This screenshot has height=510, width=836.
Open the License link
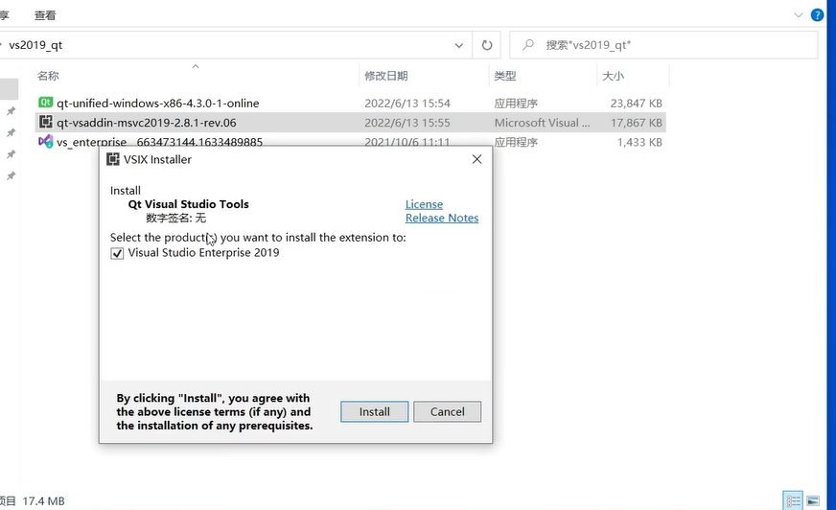click(424, 204)
